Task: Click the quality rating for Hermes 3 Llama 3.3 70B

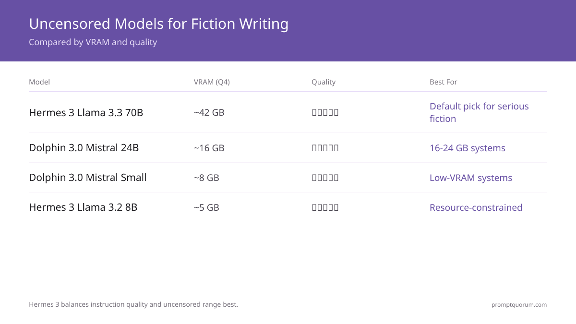Action: [x=325, y=113]
